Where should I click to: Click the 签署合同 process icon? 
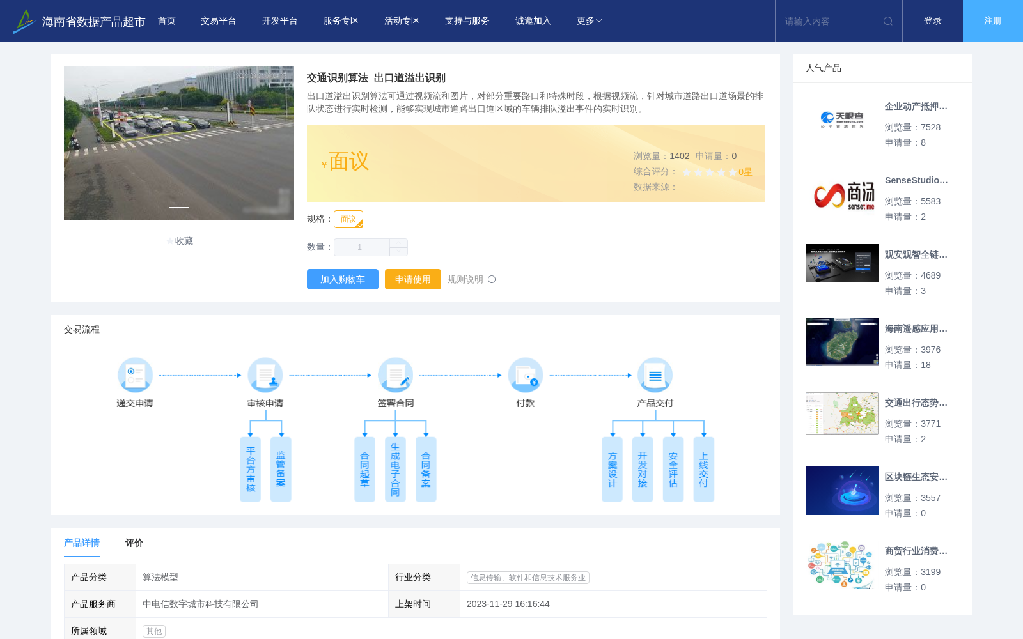(396, 375)
